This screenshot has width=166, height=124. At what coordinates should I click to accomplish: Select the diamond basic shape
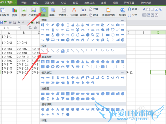(68, 62)
